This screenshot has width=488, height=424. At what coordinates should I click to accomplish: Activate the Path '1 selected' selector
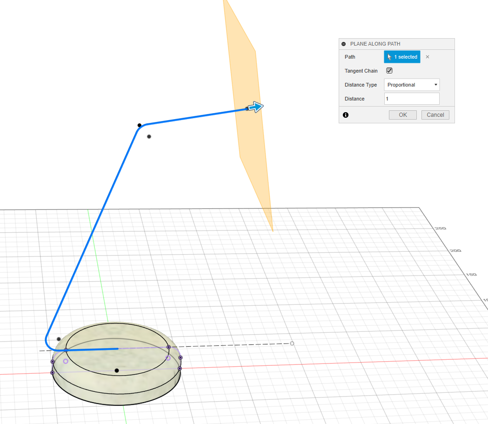point(402,57)
